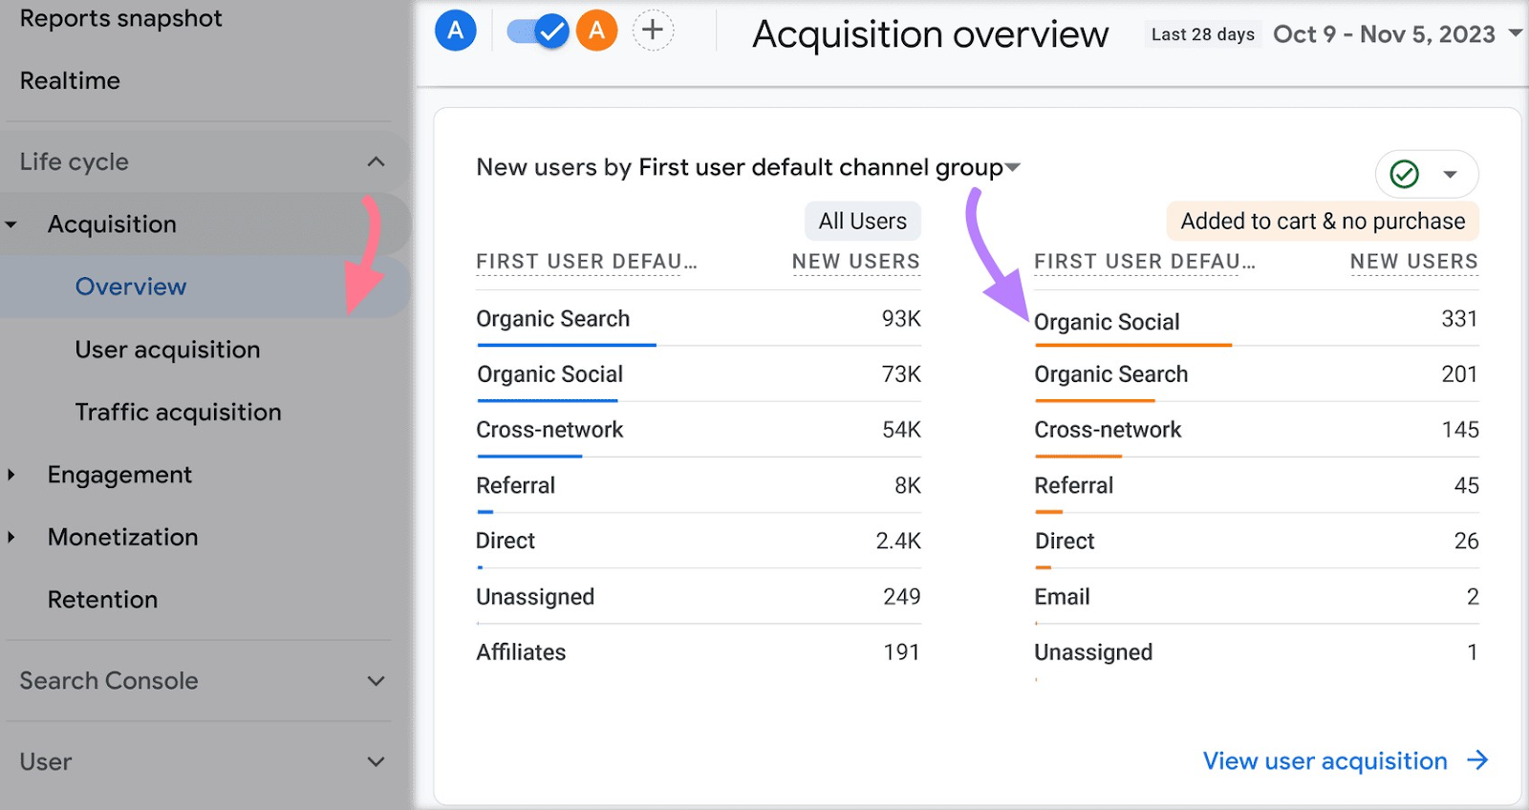
Task: Expand the Monetization menu triangle
Action: point(11,537)
